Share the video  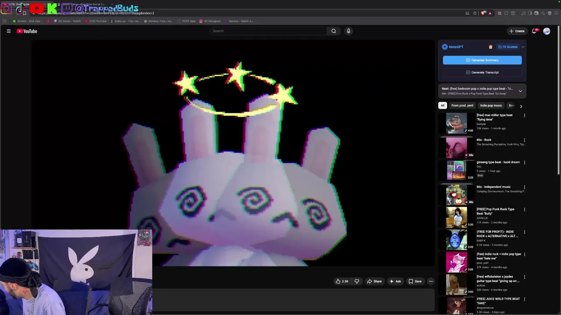pyautogui.click(x=374, y=281)
